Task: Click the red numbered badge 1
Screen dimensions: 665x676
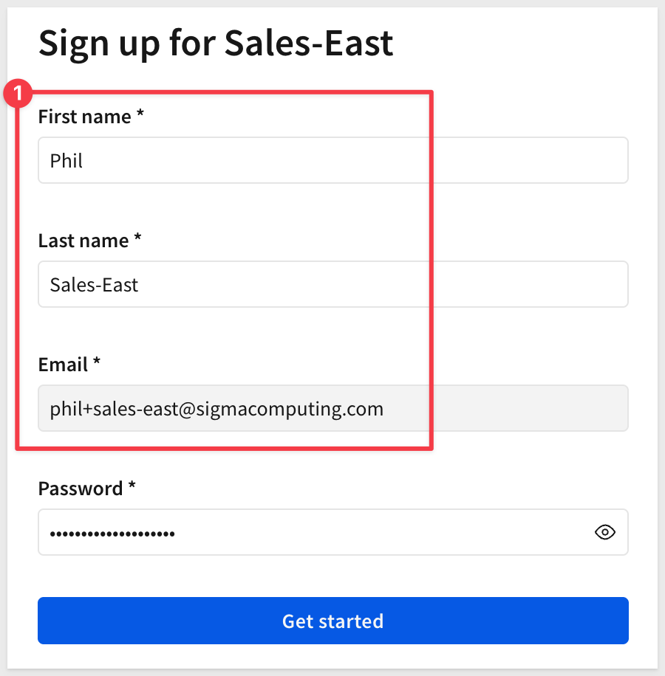Action: pos(18,95)
